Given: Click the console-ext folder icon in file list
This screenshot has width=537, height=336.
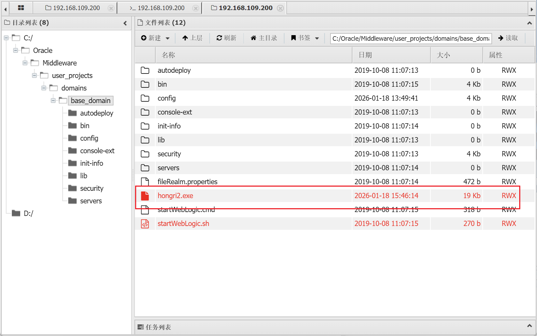Looking at the screenshot, I should pyautogui.click(x=145, y=112).
